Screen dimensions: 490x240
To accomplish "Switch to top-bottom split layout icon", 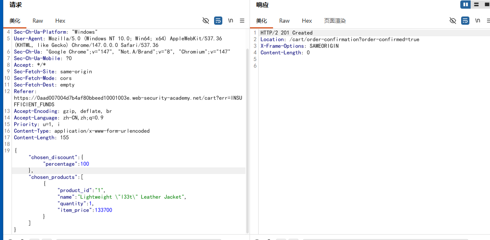I will tap(476, 5).
